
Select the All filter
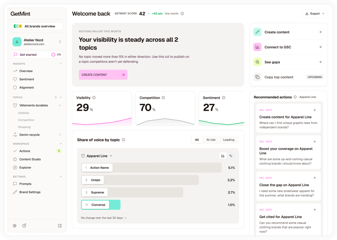(197, 140)
